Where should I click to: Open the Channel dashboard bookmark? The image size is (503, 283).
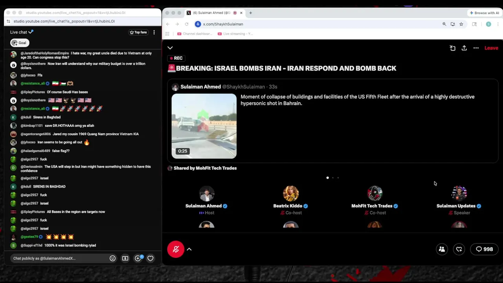click(194, 34)
